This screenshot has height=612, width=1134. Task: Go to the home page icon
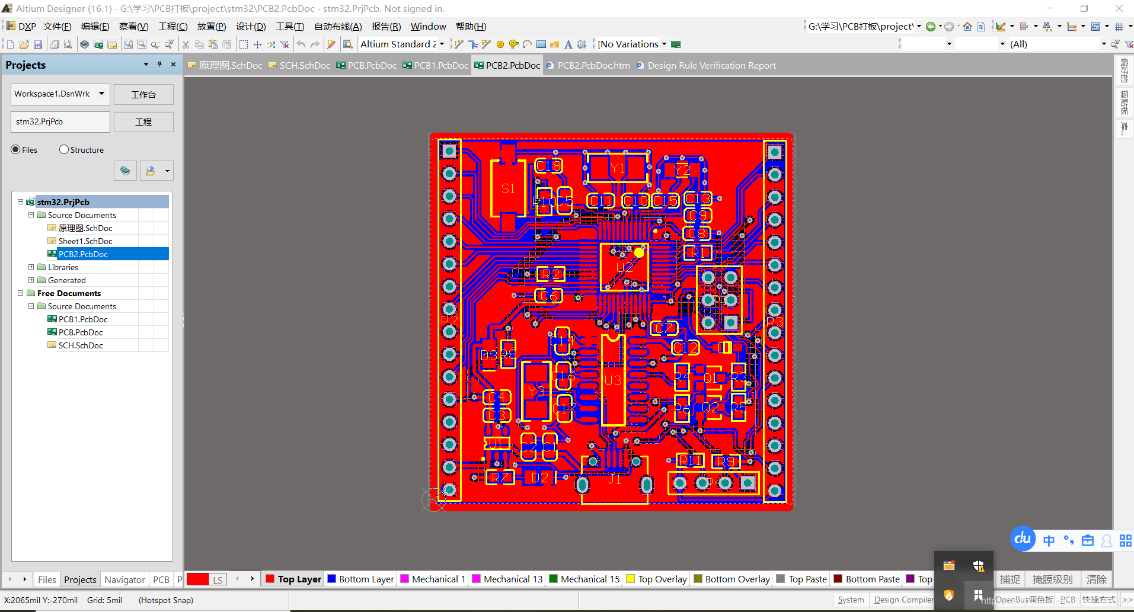[x=967, y=27]
